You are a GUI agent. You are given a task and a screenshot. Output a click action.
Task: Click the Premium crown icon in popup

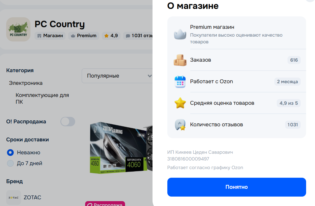pos(180,34)
